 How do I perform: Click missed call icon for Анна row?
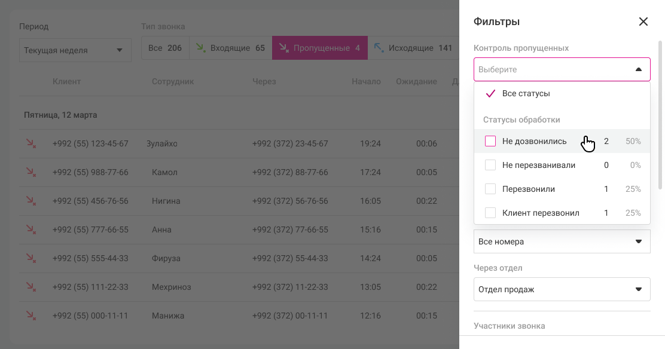(30, 229)
